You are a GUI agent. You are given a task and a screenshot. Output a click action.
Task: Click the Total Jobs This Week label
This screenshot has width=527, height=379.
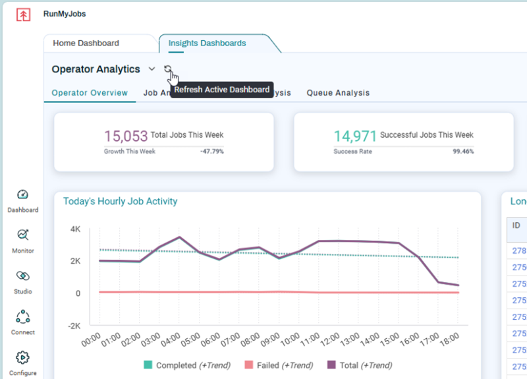click(187, 135)
